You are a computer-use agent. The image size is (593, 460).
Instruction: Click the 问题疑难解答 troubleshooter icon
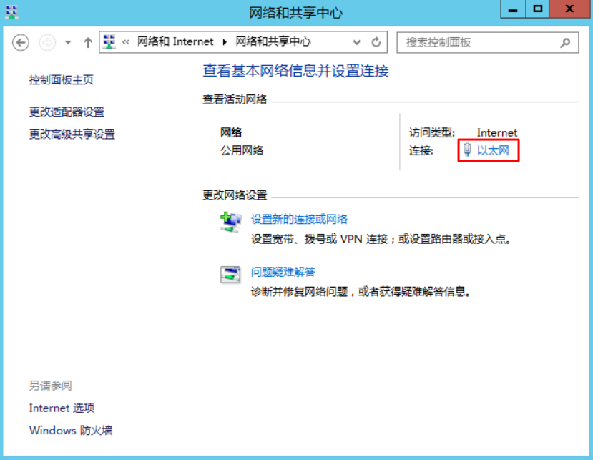pyautogui.click(x=230, y=275)
